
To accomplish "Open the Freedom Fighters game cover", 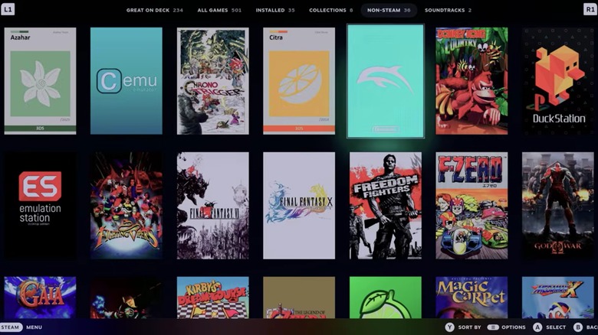I will click(x=386, y=206).
